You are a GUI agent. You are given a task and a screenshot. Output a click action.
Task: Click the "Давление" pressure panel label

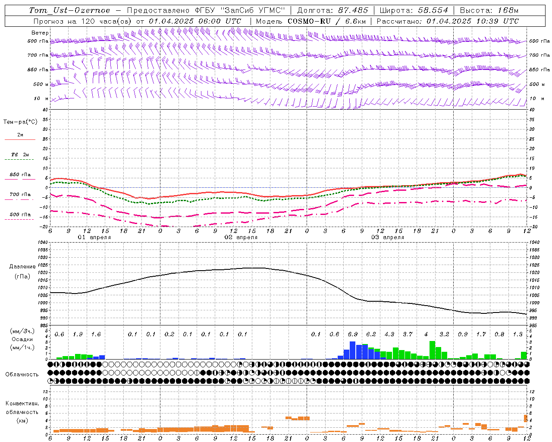click(22, 267)
